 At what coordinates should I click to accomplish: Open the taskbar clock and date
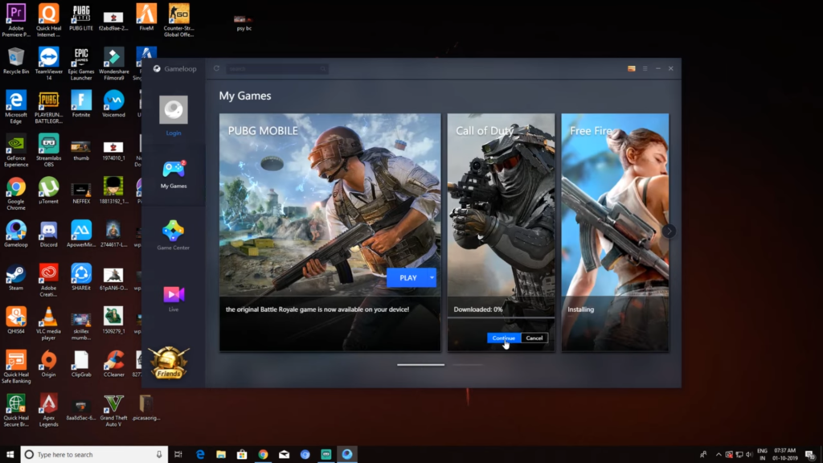click(784, 455)
